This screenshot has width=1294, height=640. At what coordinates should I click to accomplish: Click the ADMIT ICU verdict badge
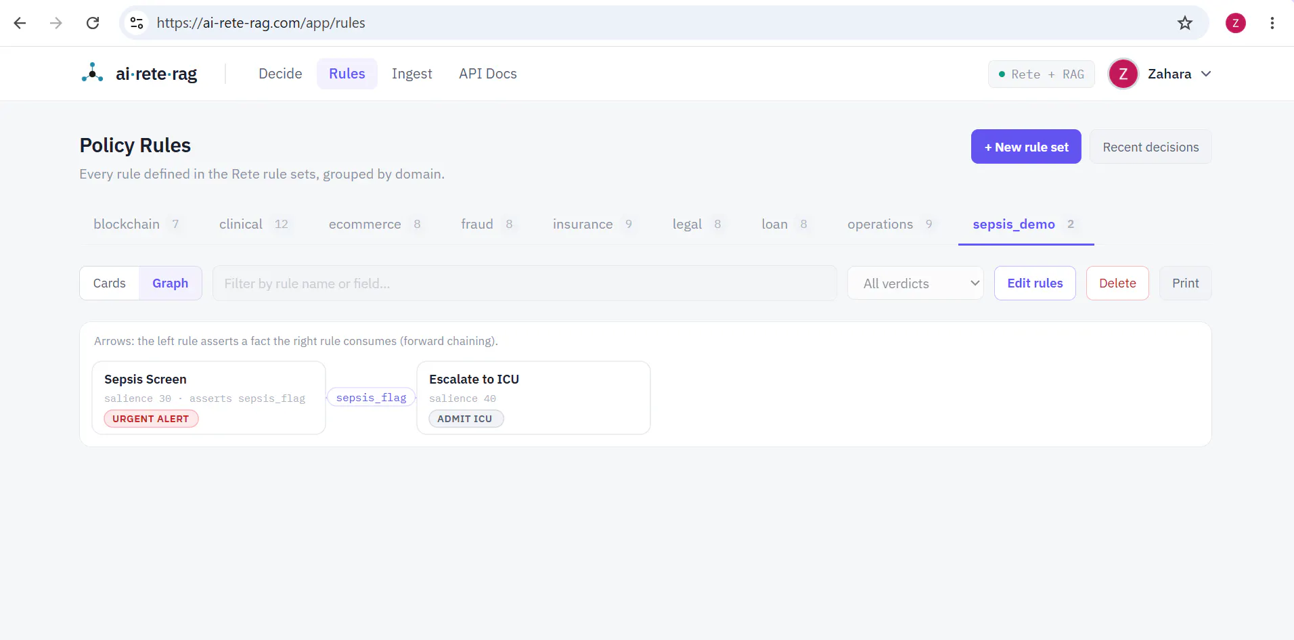(x=466, y=419)
